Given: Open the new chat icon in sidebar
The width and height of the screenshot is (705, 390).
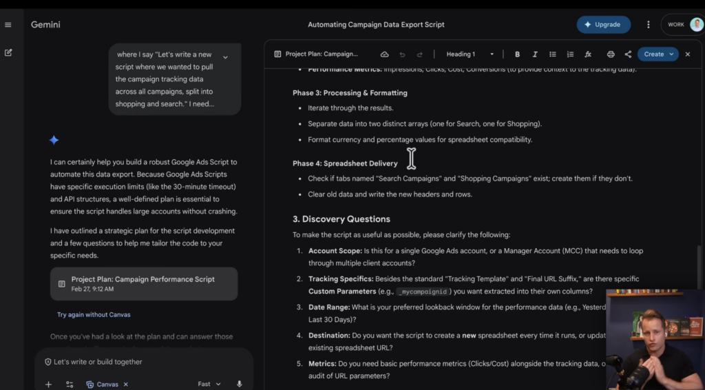Looking at the screenshot, I should tap(8, 52).
